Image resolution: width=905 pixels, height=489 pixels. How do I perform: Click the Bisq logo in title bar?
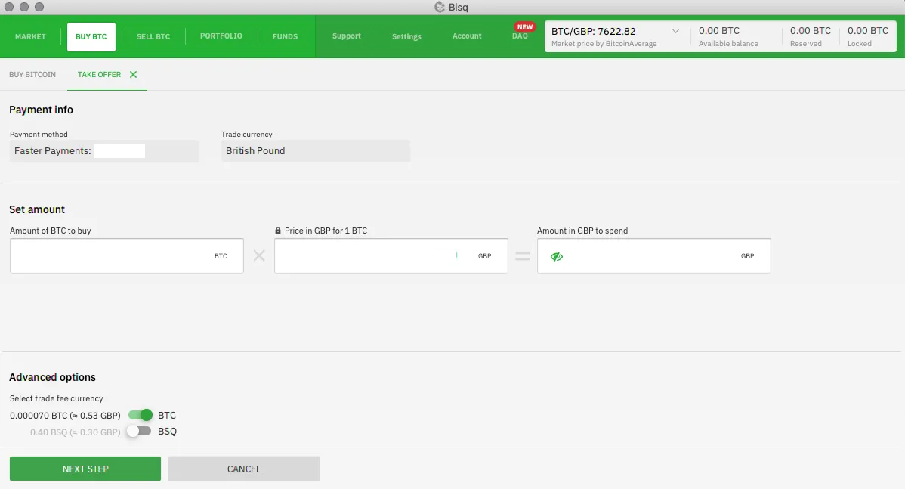(x=440, y=7)
